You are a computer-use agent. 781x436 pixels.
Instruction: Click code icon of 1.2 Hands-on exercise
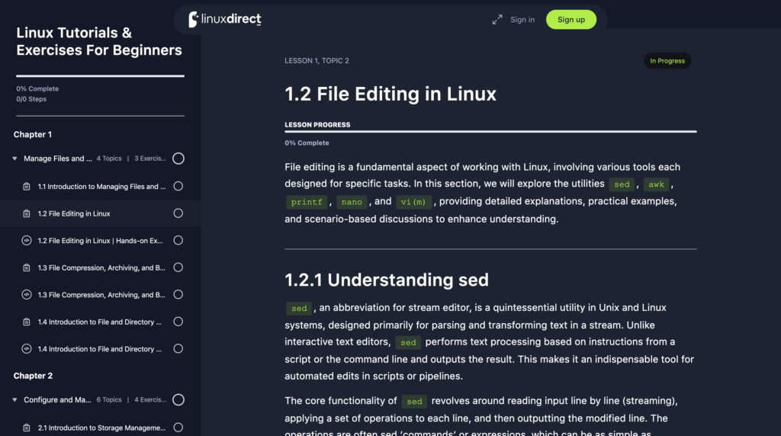point(27,240)
